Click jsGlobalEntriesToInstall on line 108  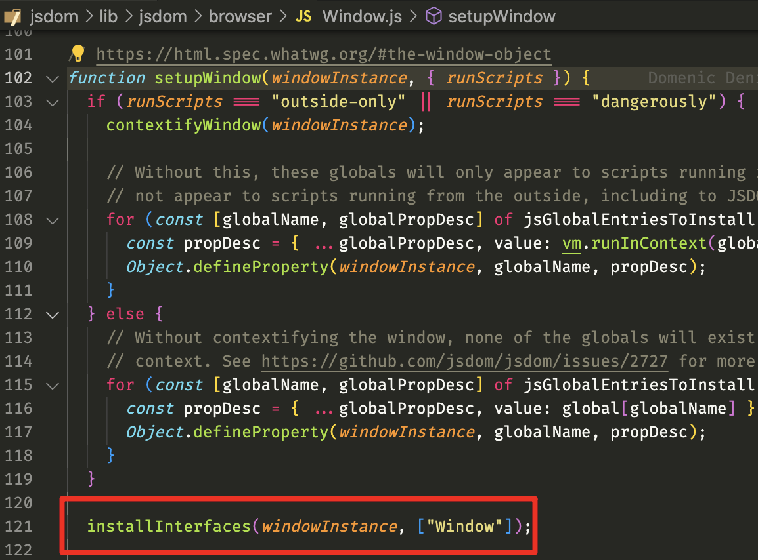coord(639,220)
